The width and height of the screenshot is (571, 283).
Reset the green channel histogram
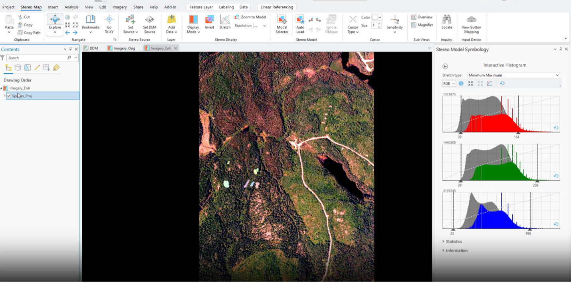tap(556, 176)
